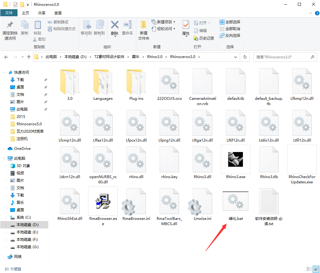Screen dimensions: 320x273
Task: Collapse the ribbon with the chevron
Action: click(x=310, y=13)
